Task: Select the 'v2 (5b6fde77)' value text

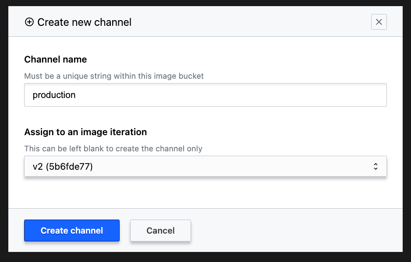Action: point(63,166)
